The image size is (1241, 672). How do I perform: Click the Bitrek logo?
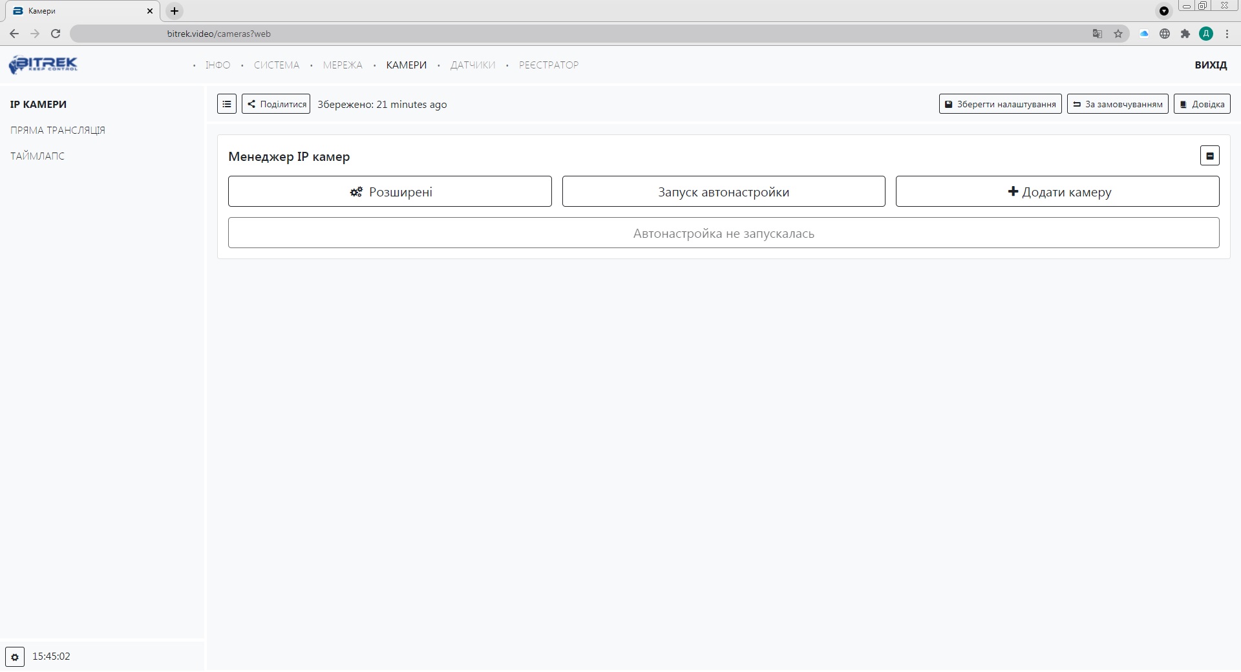pyautogui.click(x=43, y=65)
